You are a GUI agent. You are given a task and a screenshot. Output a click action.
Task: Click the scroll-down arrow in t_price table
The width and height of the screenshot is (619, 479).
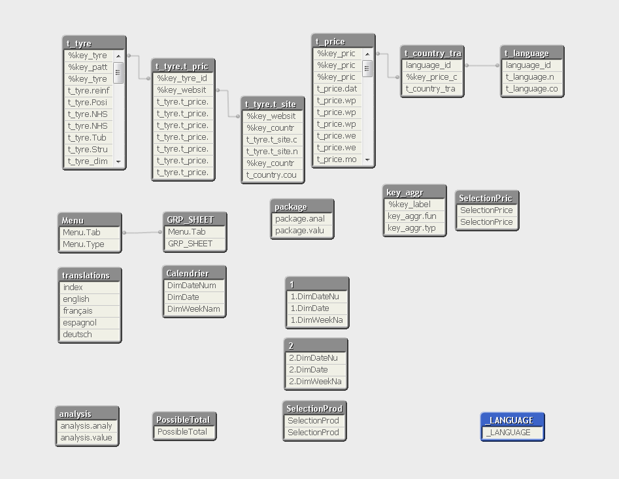(x=367, y=160)
